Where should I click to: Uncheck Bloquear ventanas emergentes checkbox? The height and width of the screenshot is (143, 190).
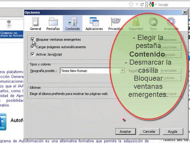coord(32,40)
